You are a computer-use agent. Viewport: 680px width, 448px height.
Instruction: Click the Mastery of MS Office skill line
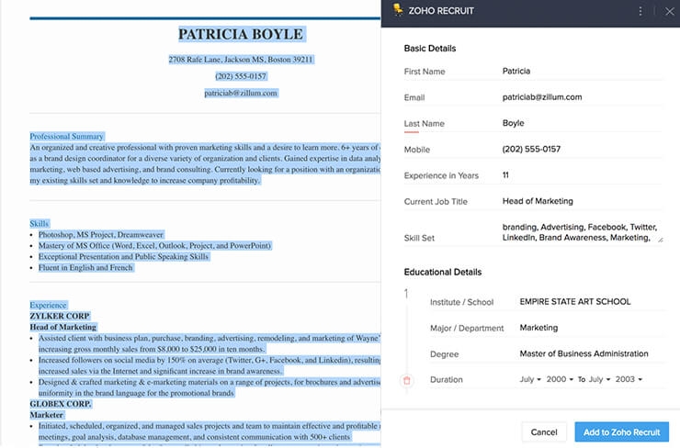point(154,246)
